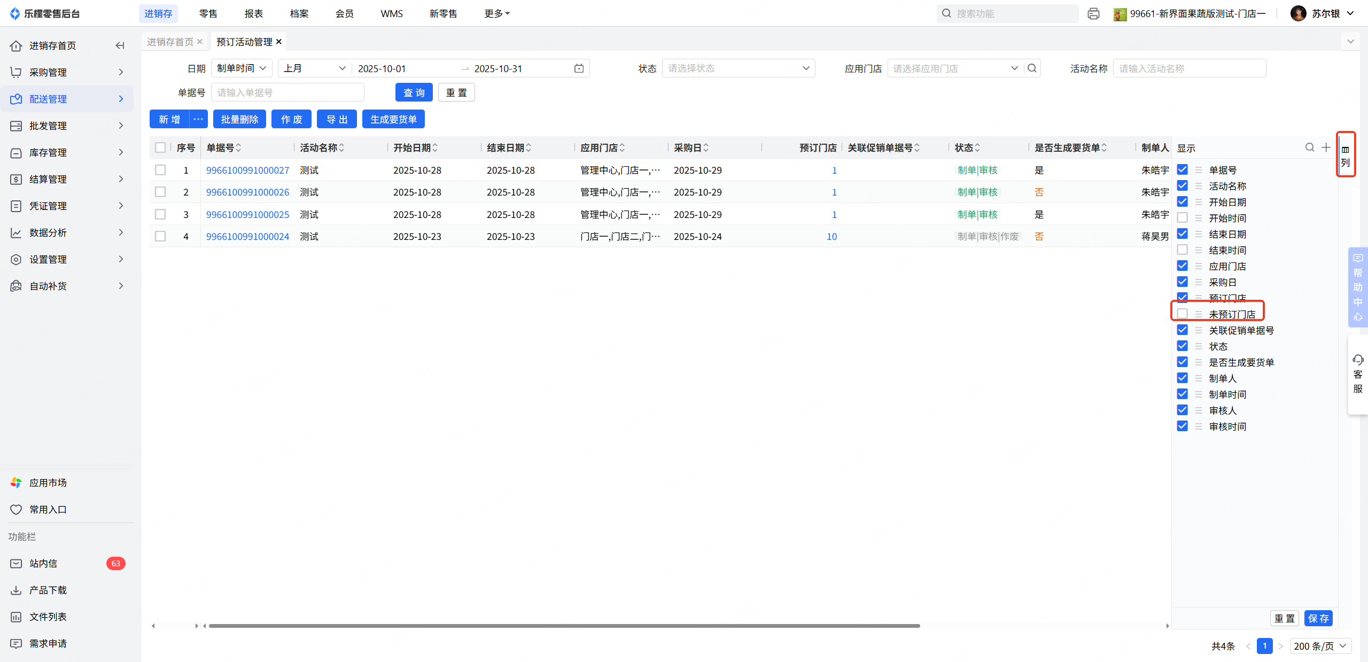Open document 9966100991000024 link
Image resolution: width=1368 pixels, height=662 pixels.
point(247,236)
